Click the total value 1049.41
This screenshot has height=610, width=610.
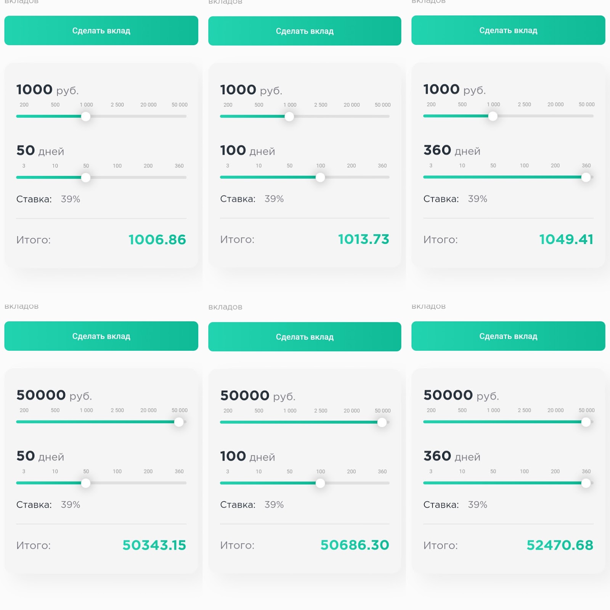pos(566,239)
